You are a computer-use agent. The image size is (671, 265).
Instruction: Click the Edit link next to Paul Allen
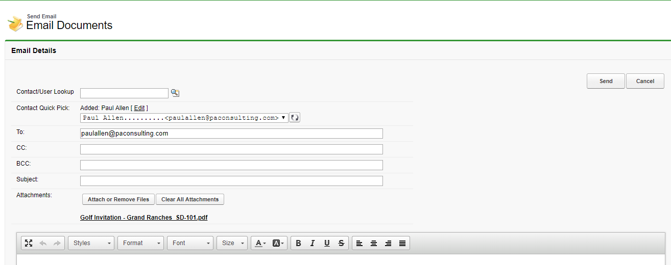(x=139, y=108)
